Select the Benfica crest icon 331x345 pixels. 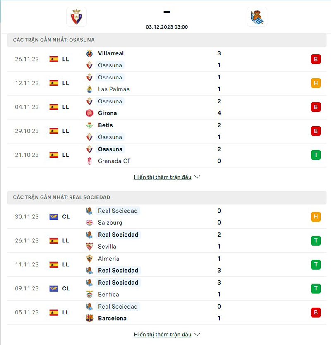click(x=90, y=294)
